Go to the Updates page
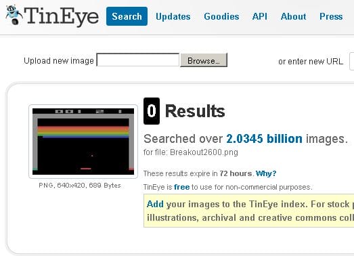The image size is (354, 256). pyautogui.click(x=173, y=16)
